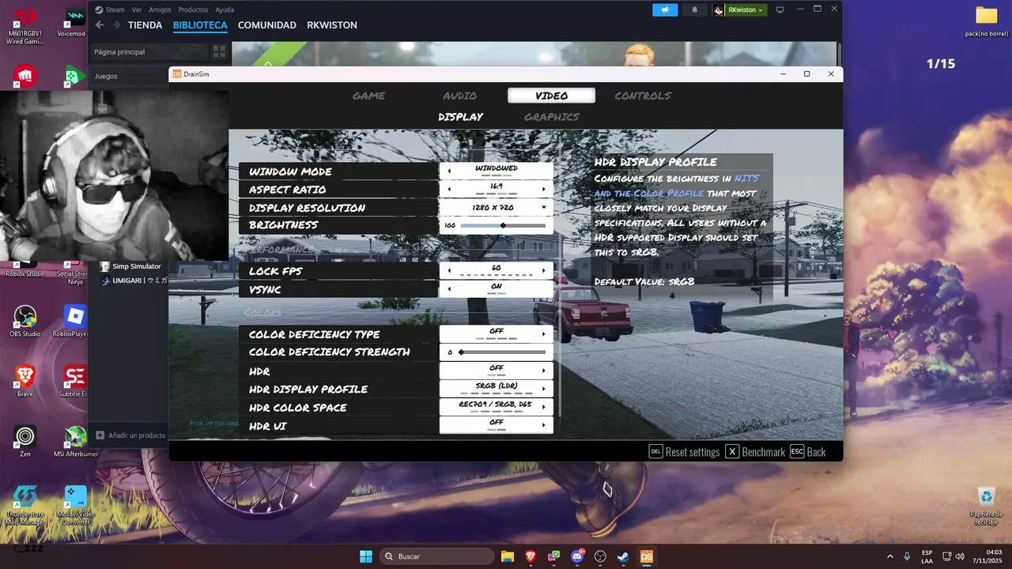The image size is (1012, 569).
Task: Toggle Steam library grid view icon
Action: (219, 51)
